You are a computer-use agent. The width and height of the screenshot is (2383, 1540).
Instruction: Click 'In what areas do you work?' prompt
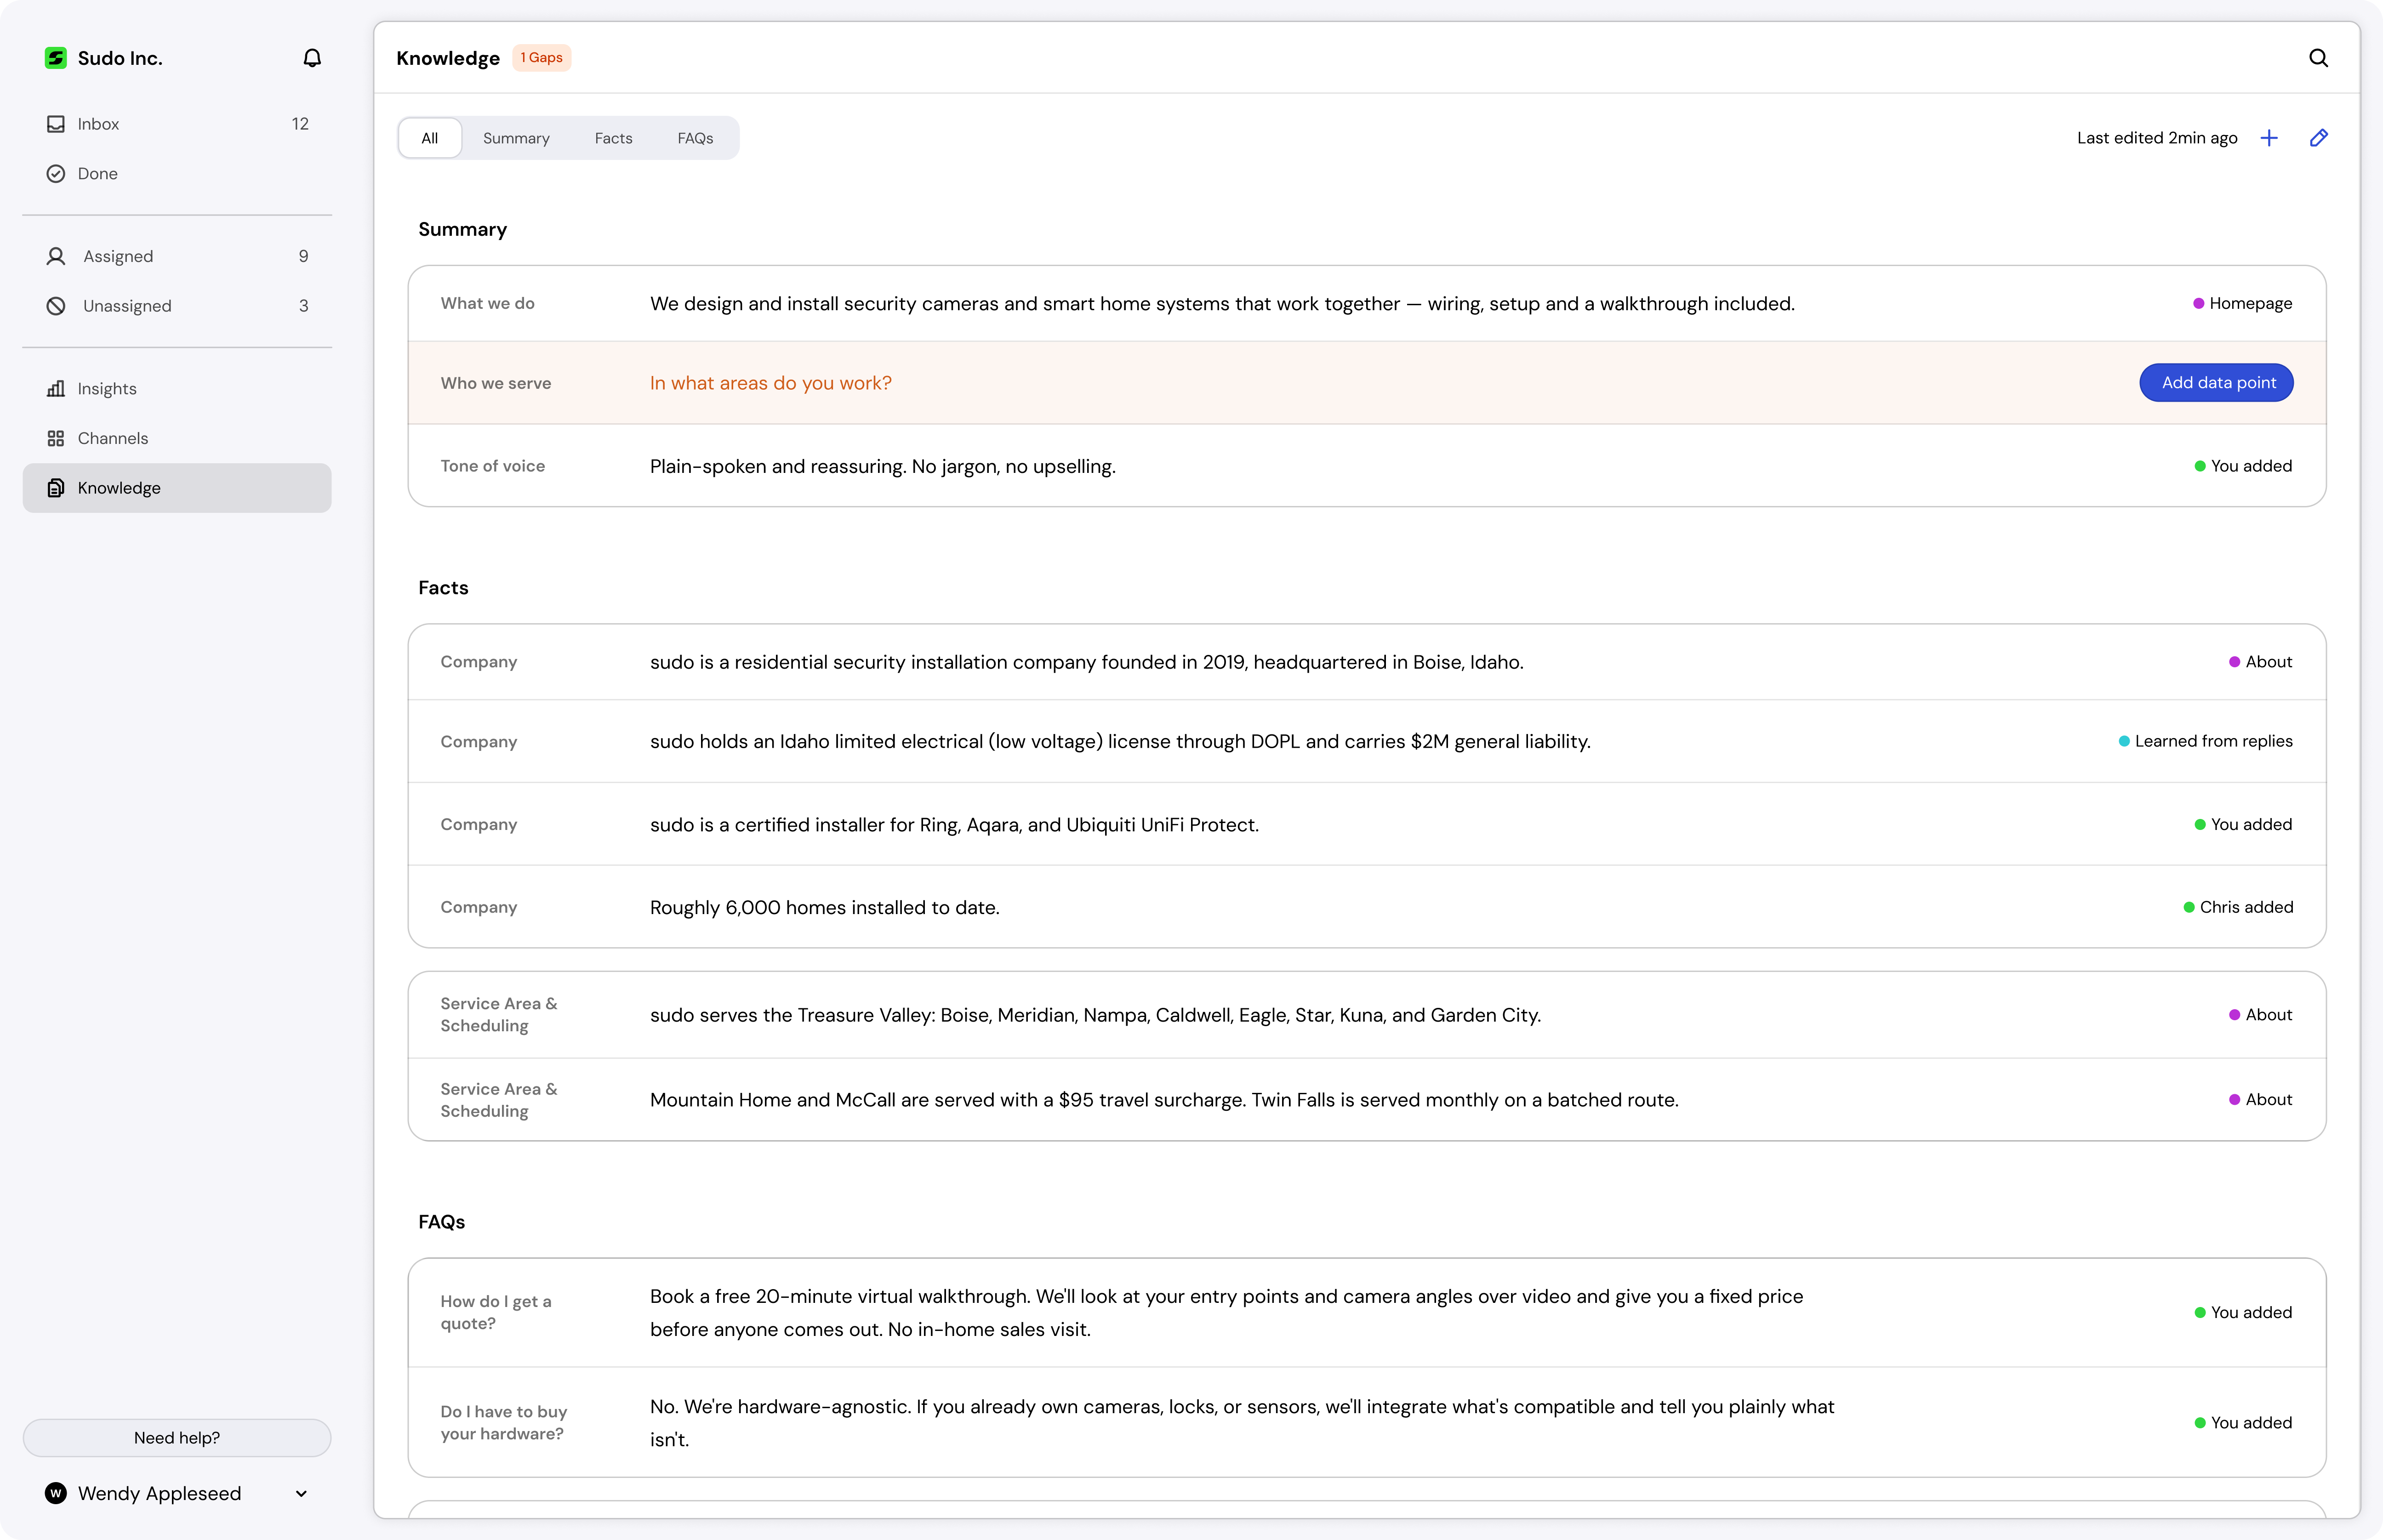(771, 383)
